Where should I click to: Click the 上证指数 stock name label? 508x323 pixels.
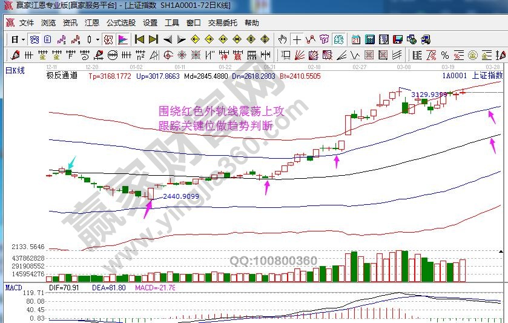pos(487,76)
